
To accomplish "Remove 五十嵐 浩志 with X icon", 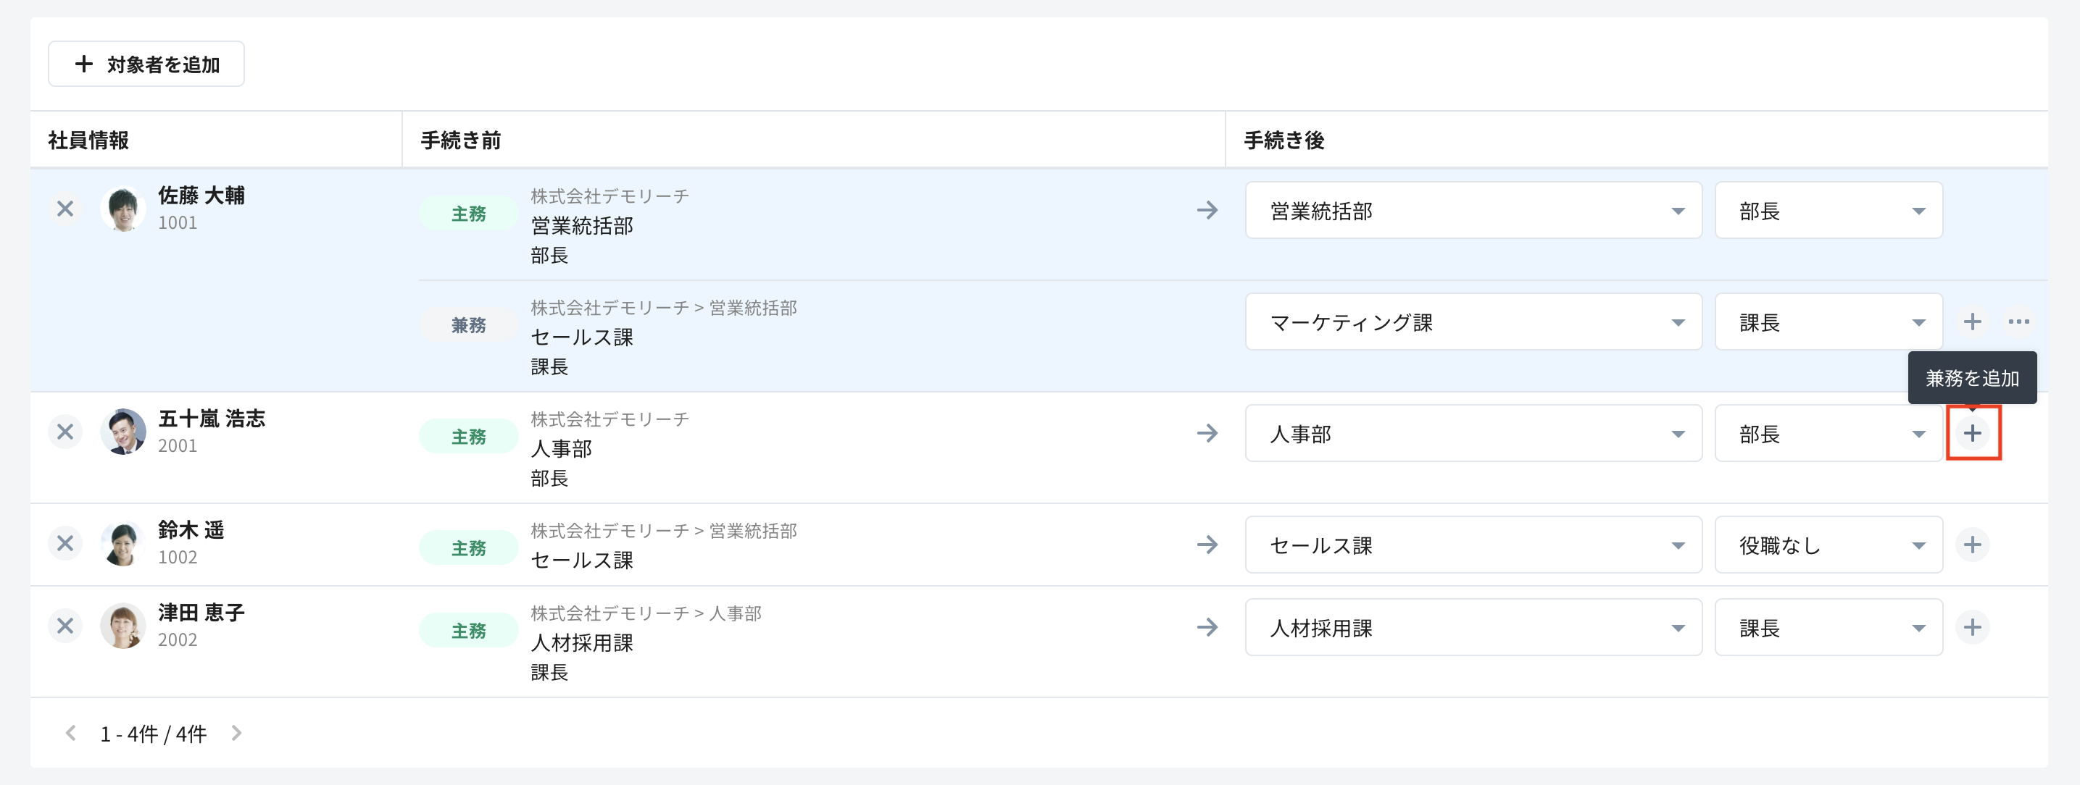I will 65,432.
